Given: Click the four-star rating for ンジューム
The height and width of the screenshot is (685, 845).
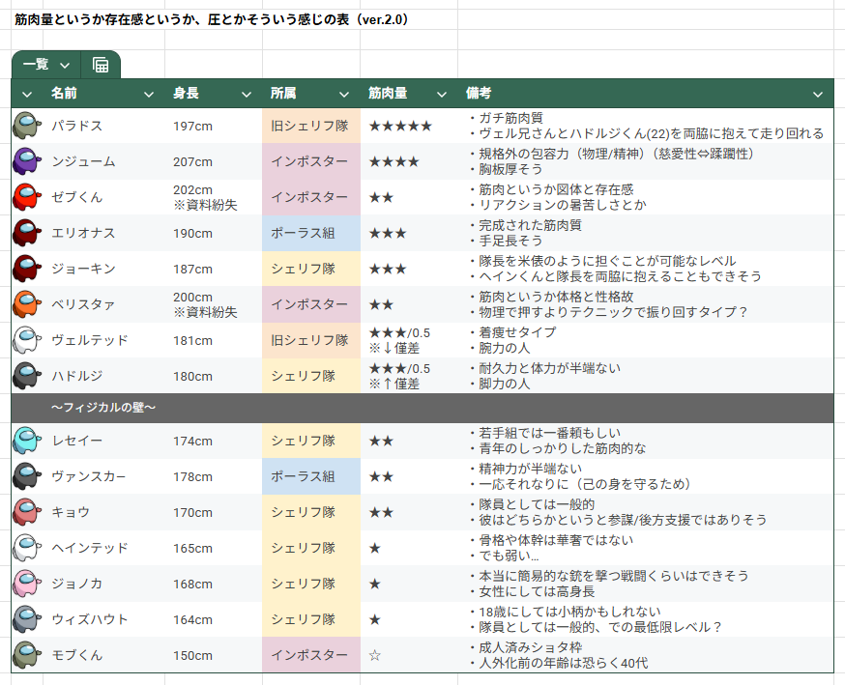Looking at the screenshot, I should coord(393,161).
